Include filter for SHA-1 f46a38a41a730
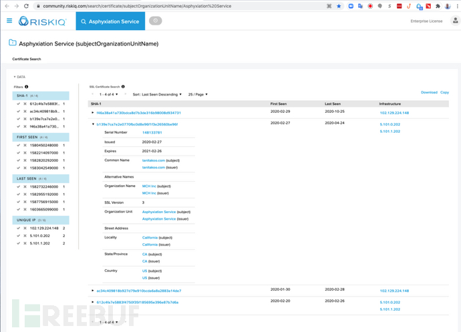Screen dimensions: 461x332 point(19,126)
